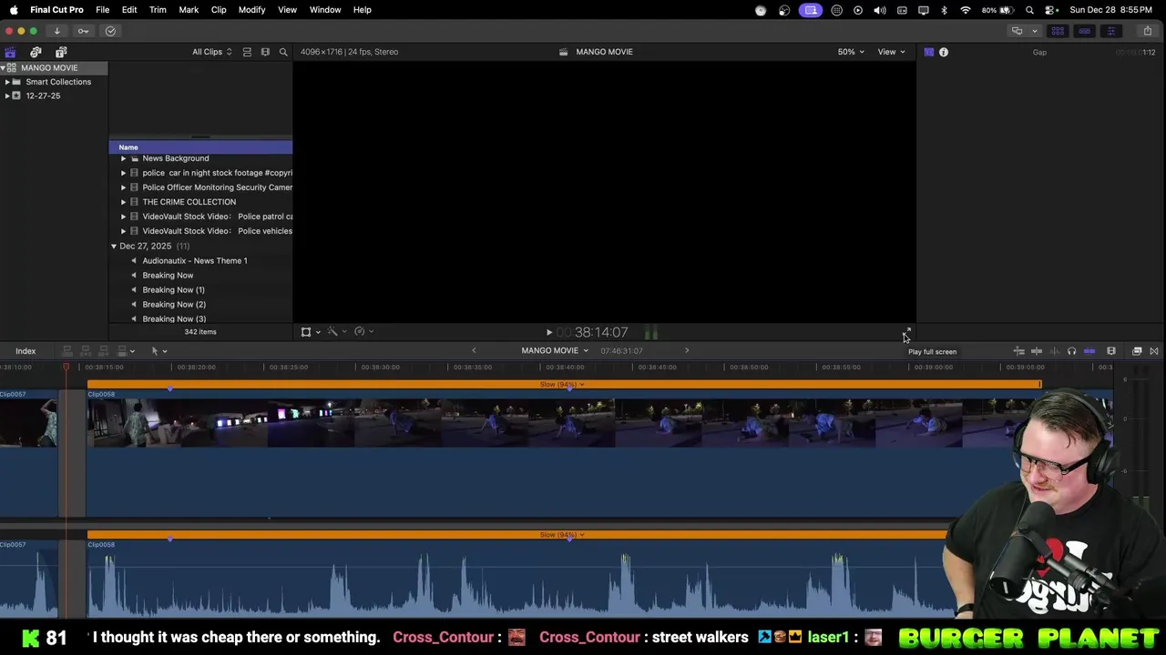Go forward in timeline history arrow
The width and height of the screenshot is (1166, 655).
point(687,351)
